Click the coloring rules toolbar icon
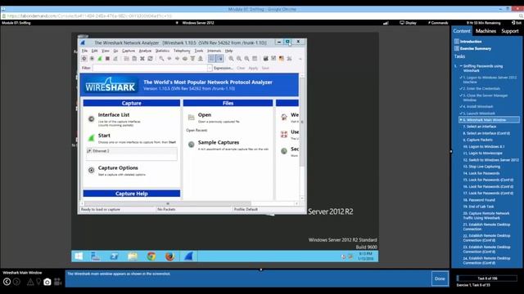 pos(282,59)
